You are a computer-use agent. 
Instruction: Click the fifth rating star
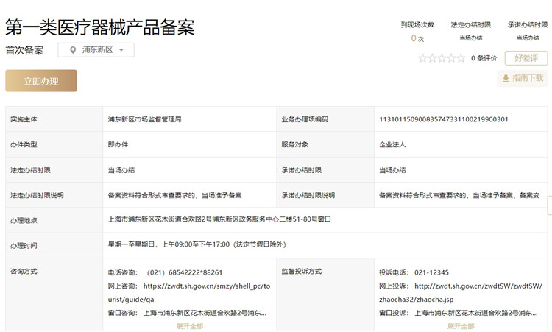coord(461,58)
